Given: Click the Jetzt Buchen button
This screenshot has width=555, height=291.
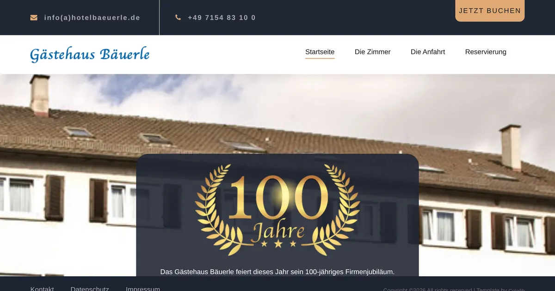Looking at the screenshot, I should pos(490,11).
